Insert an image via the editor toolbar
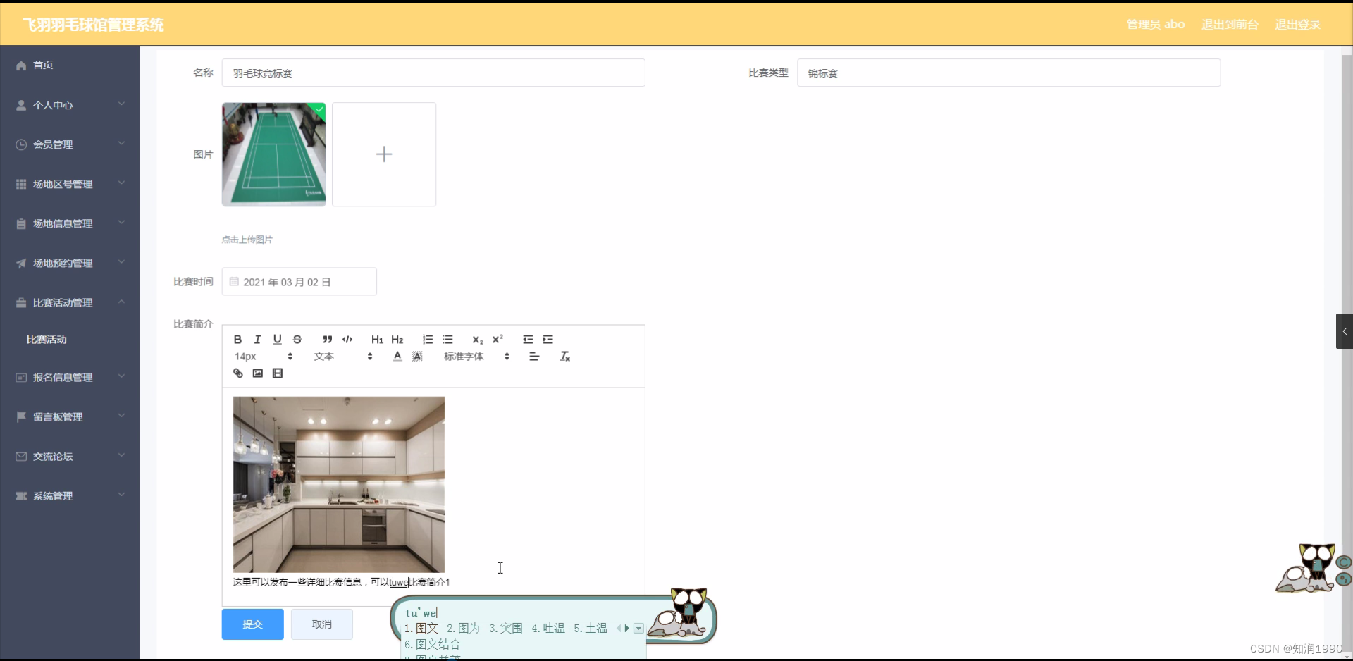1353x661 pixels. (x=257, y=373)
